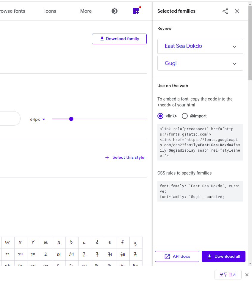Go to the Icons tab
Screen dimensions: 252x283
(x=50, y=11)
